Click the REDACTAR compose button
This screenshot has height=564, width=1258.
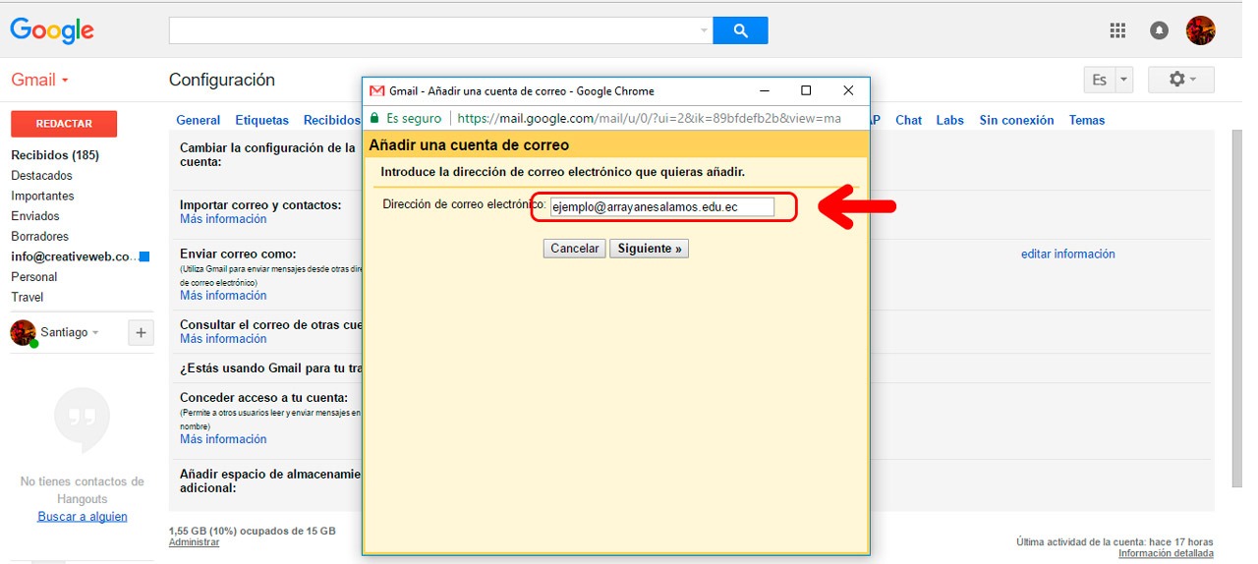pyautogui.click(x=64, y=124)
